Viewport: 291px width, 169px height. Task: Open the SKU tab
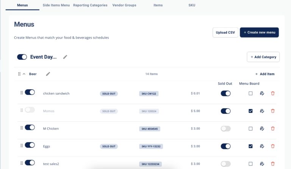point(192,5)
